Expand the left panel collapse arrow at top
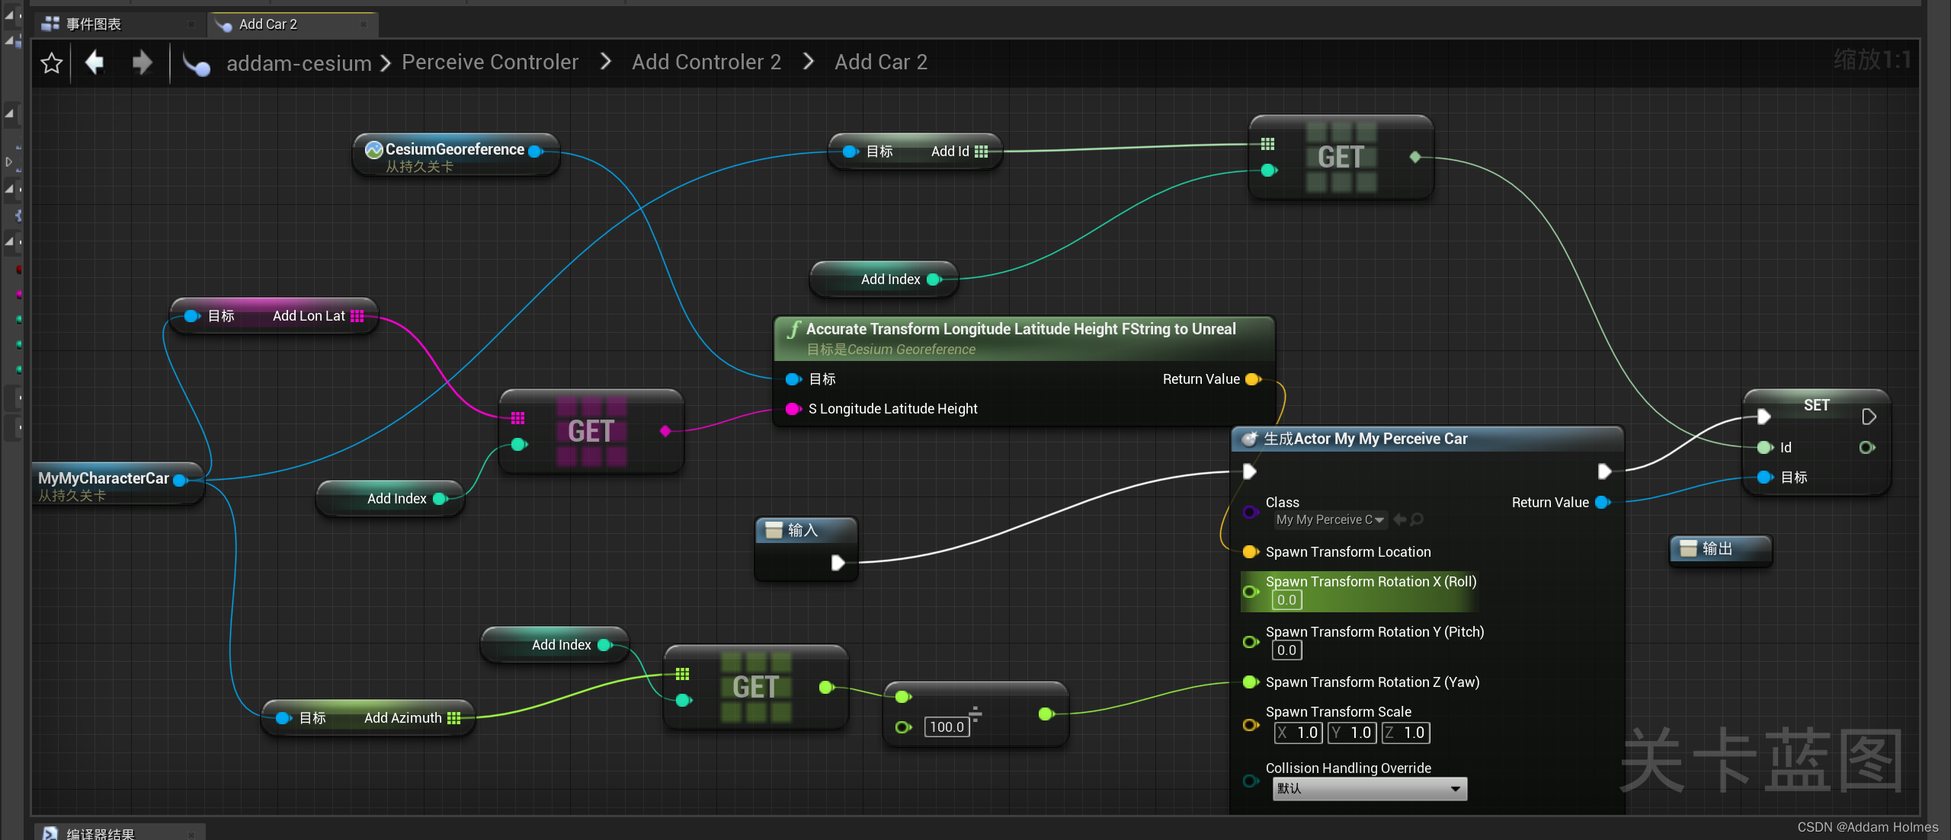 tap(10, 14)
